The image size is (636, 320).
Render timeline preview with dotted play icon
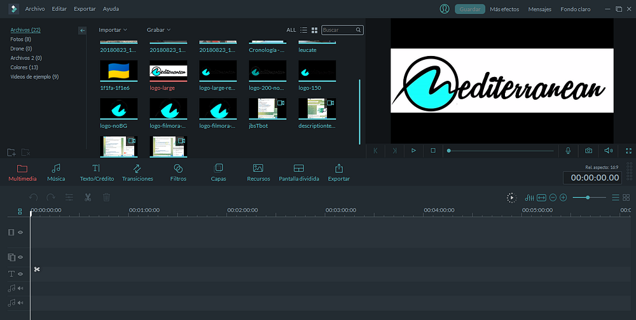pos(511,197)
